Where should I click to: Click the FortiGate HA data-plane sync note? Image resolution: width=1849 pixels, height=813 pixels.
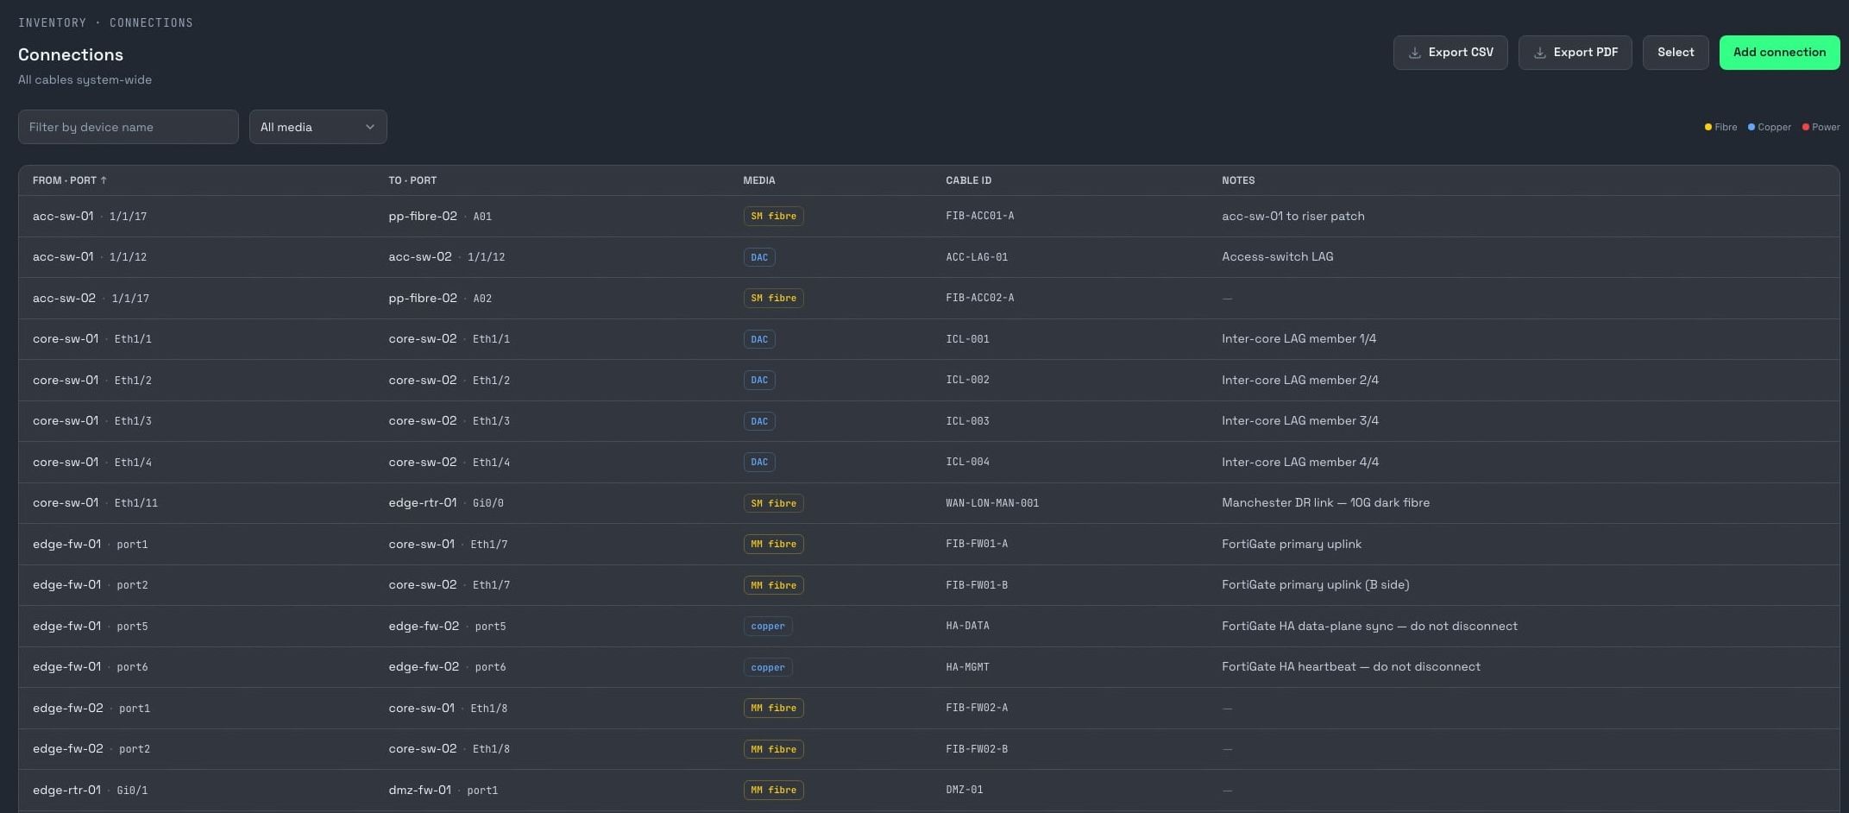1370,626
